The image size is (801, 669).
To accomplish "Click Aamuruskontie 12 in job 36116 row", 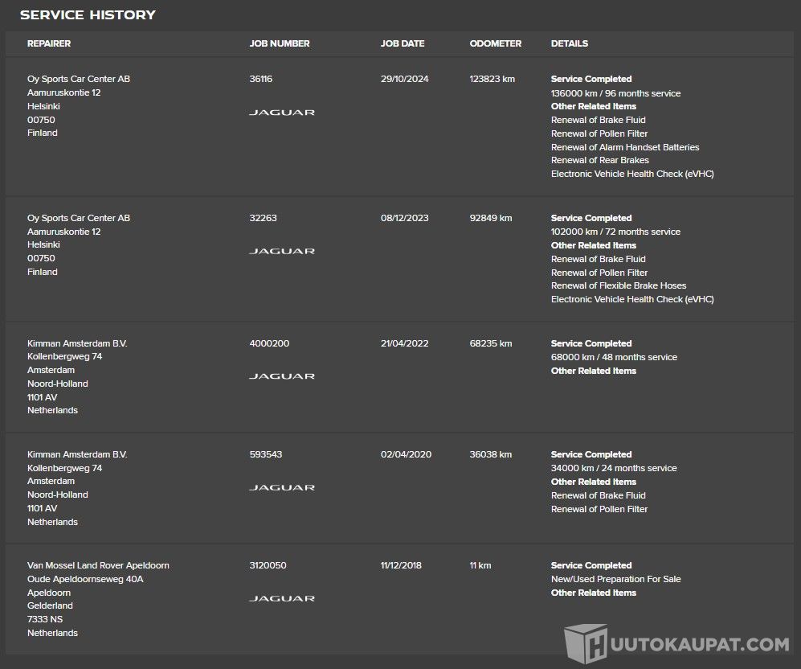I will [x=63, y=92].
